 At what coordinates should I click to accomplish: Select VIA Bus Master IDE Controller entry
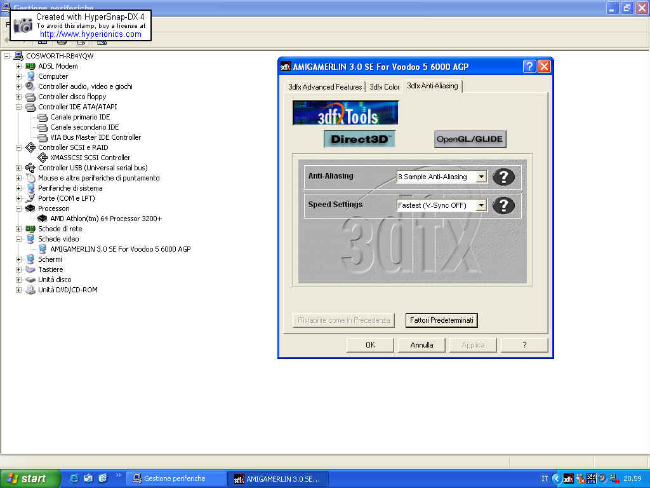[95, 137]
